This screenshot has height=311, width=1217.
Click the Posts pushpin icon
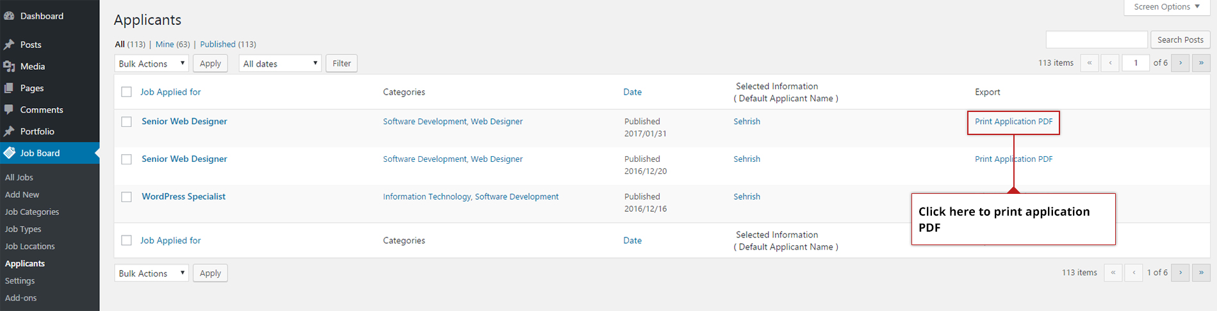(x=9, y=45)
